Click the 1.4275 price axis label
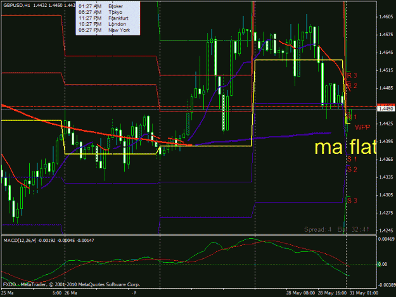Screen dimensions: 396x297 pyautogui.click(x=386, y=213)
